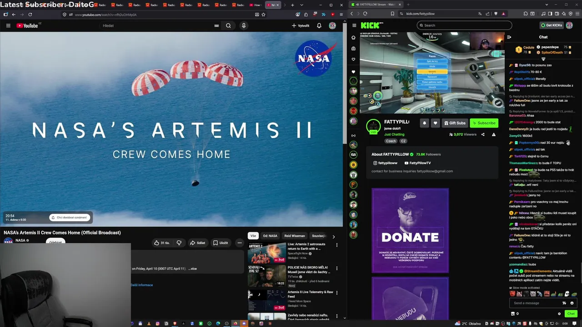The height and width of the screenshot is (327, 582).
Task: Send message with green Chat button
Action: (x=571, y=314)
